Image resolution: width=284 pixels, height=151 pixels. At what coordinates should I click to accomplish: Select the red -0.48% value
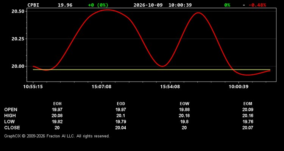(x=257, y=5)
